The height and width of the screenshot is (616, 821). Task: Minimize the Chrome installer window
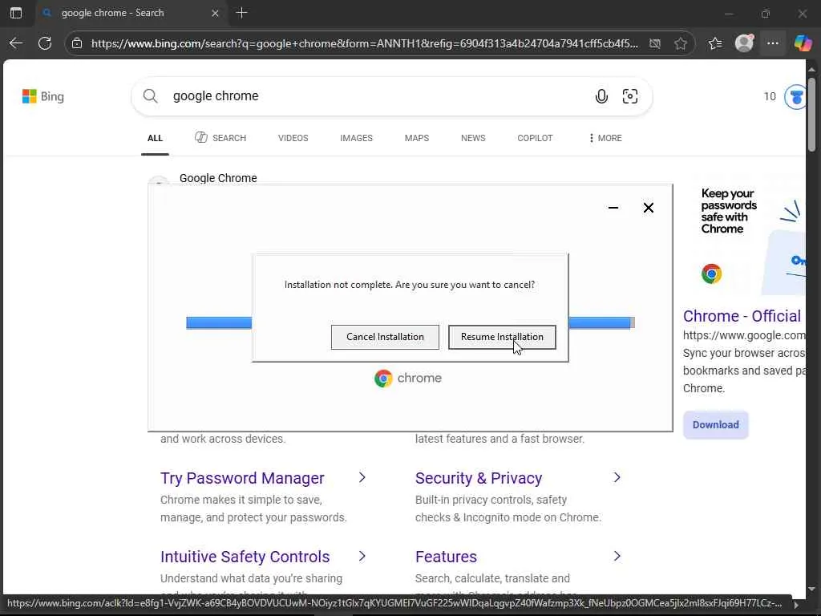pos(613,208)
